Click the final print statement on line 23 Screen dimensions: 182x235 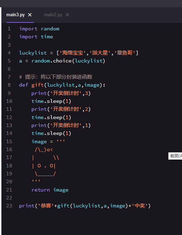85,206
